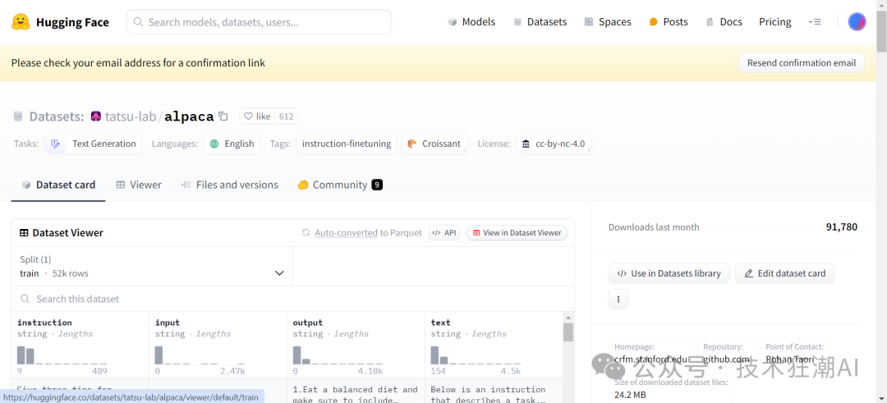Viewport: 887px width, 403px height.
Task: Click the Hugging Face brand name
Action: [72, 22]
